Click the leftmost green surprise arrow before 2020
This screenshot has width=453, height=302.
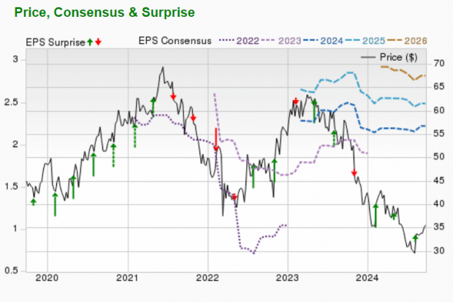[33, 201]
